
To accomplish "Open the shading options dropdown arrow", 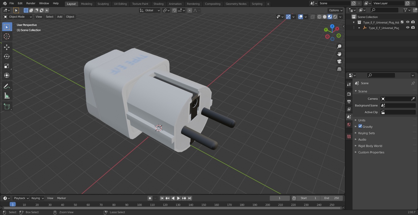I will pos(340,17).
